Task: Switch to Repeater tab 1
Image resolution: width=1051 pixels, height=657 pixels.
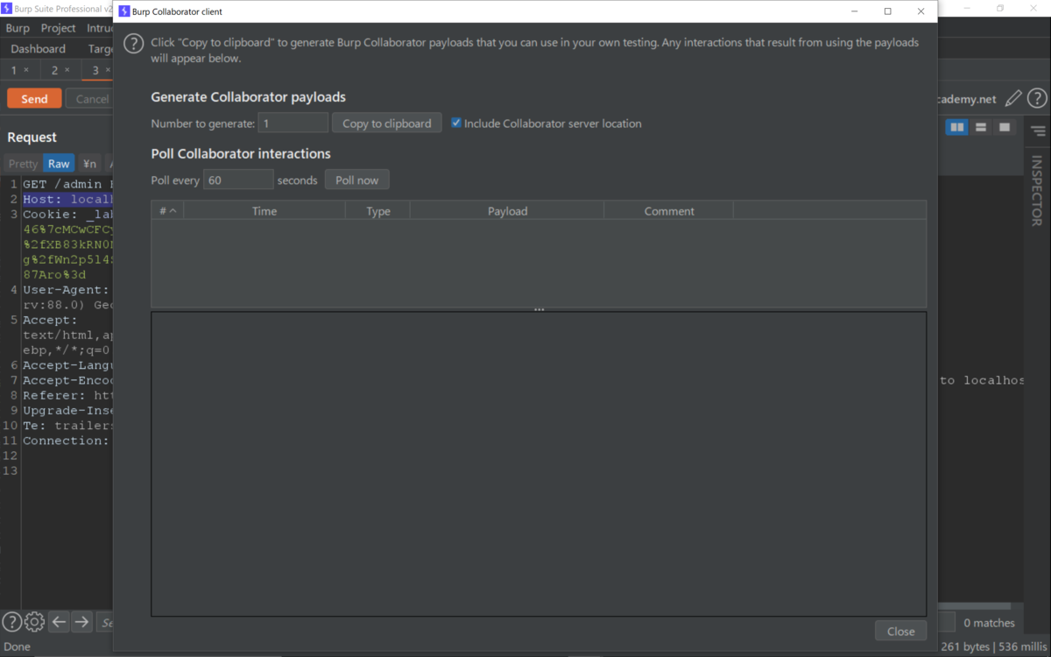Action: 14,70
